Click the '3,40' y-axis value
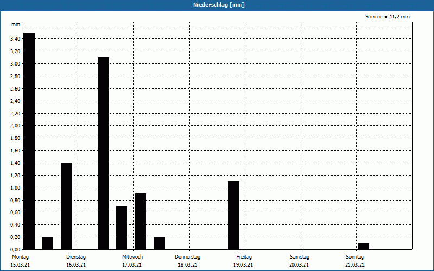This screenshot has height=271, width=434. click(x=15, y=39)
